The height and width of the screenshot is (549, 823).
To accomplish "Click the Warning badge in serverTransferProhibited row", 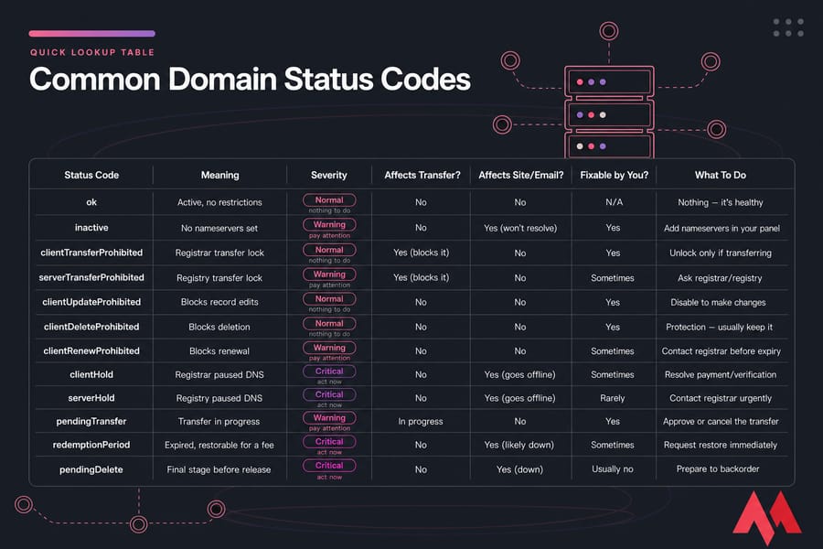I will 329,274.
